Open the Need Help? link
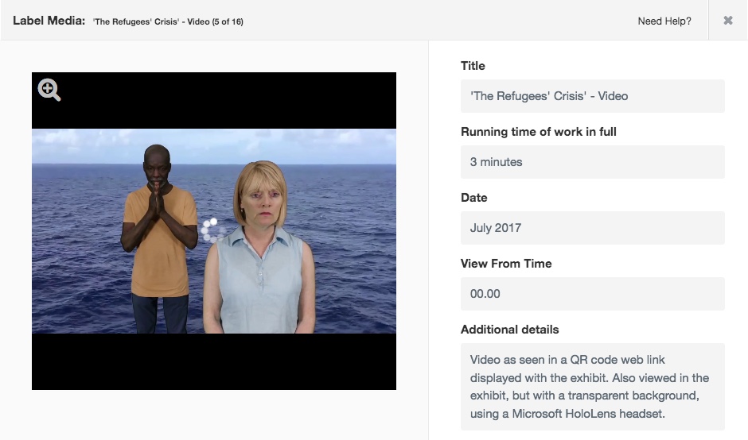The width and height of the screenshot is (748, 440). (664, 21)
